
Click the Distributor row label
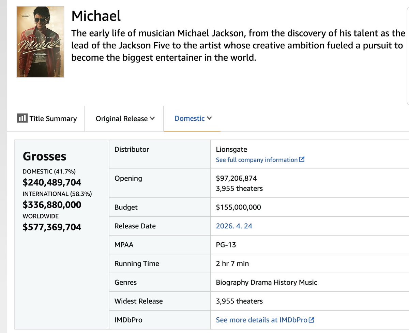click(132, 149)
